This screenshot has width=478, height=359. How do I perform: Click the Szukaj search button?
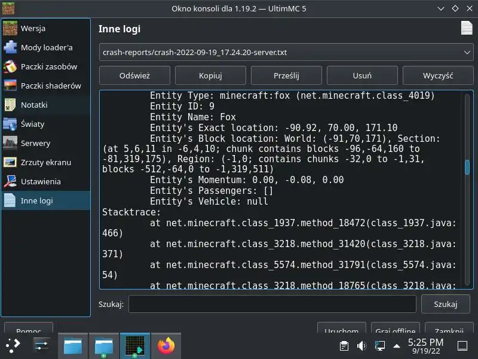point(445,304)
